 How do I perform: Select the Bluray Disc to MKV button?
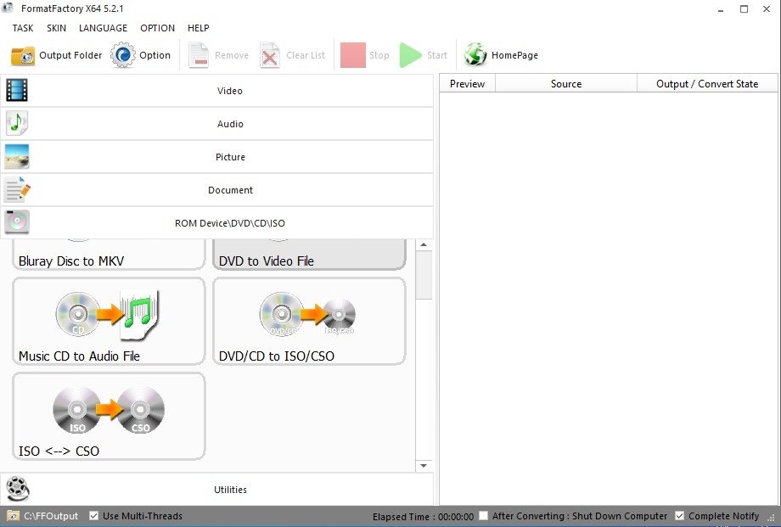point(109,255)
